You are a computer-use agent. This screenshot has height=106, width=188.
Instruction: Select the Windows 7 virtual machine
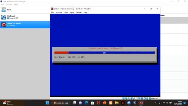click(25, 17)
